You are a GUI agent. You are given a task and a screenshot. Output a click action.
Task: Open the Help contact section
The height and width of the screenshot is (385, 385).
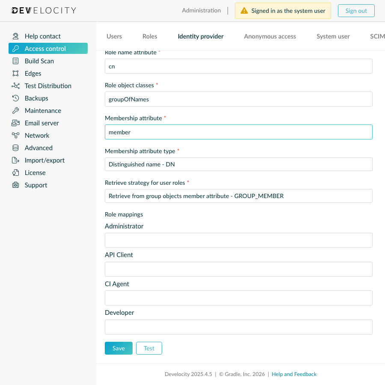coord(42,36)
